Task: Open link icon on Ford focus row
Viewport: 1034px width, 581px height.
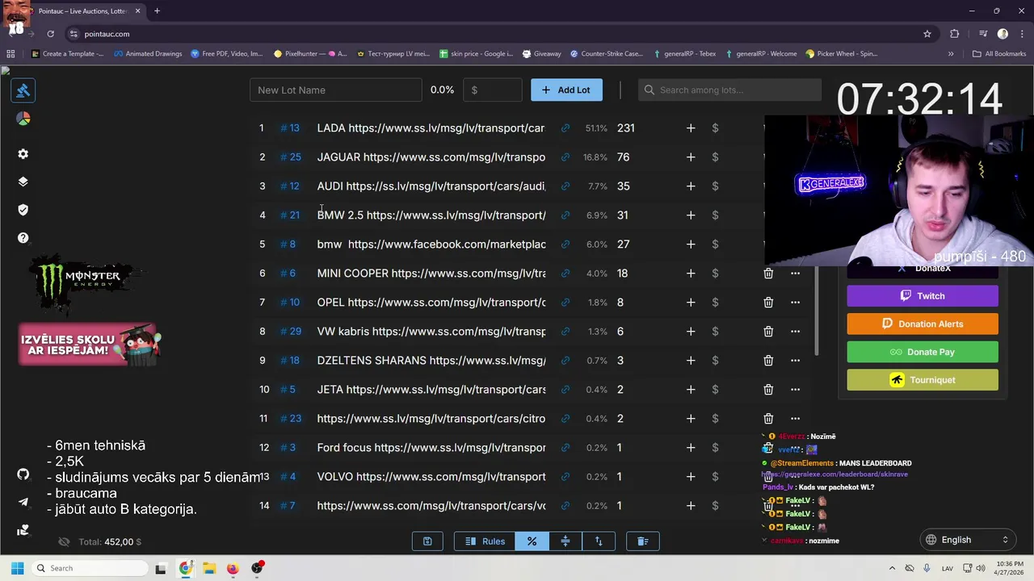Action: (x=565, y=448)
